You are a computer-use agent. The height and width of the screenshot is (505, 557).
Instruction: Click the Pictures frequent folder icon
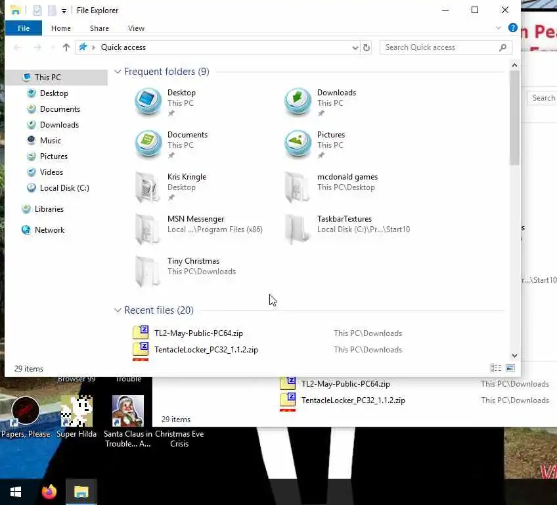298,143
